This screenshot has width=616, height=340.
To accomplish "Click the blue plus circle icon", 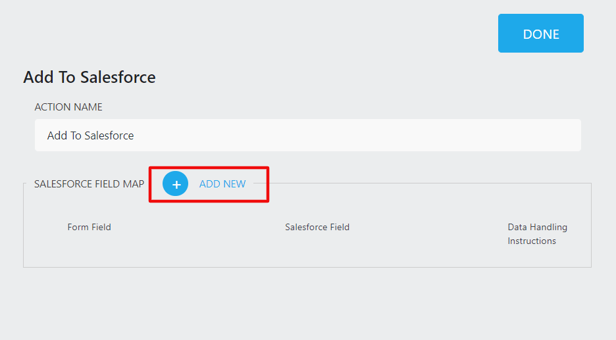I will click(176, 184).
